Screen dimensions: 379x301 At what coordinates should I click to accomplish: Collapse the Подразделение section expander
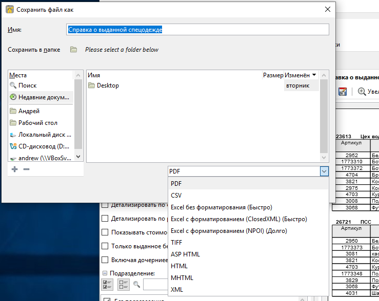coord(105,273)
